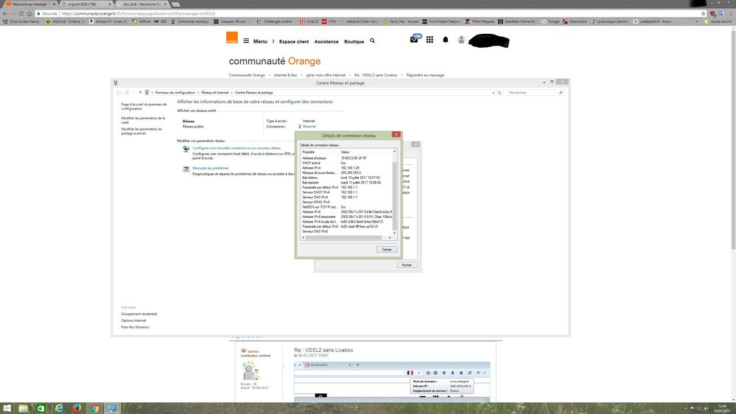Open Firefox from the taskbar
The width and height of the screenshot is (736, 414).
point(77,408)
